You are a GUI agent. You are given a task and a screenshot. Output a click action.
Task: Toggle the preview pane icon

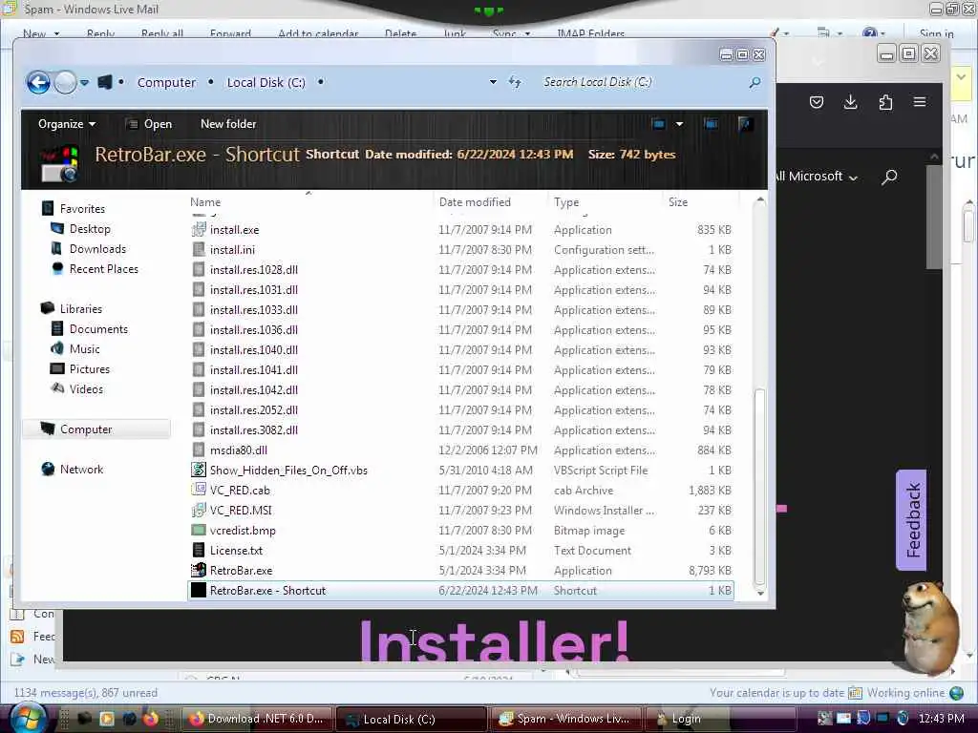pos(711,124)
